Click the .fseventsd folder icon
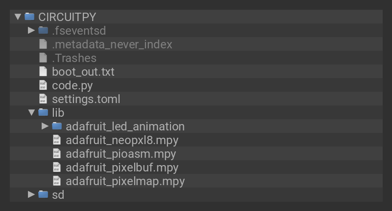Screen dimensions: 392x211 click(43, 30)
